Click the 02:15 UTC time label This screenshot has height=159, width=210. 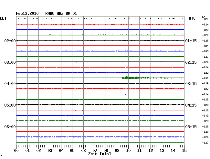click(x=191, y=62)
